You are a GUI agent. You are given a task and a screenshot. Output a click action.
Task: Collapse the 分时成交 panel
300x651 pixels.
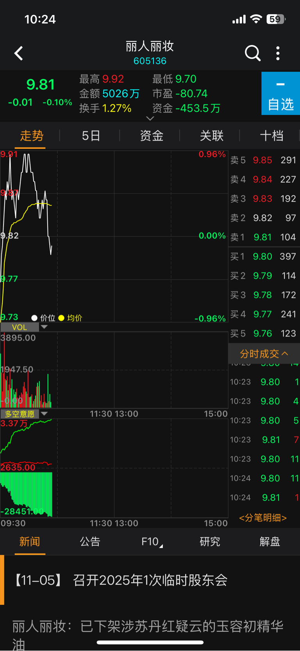coord(264,354)
